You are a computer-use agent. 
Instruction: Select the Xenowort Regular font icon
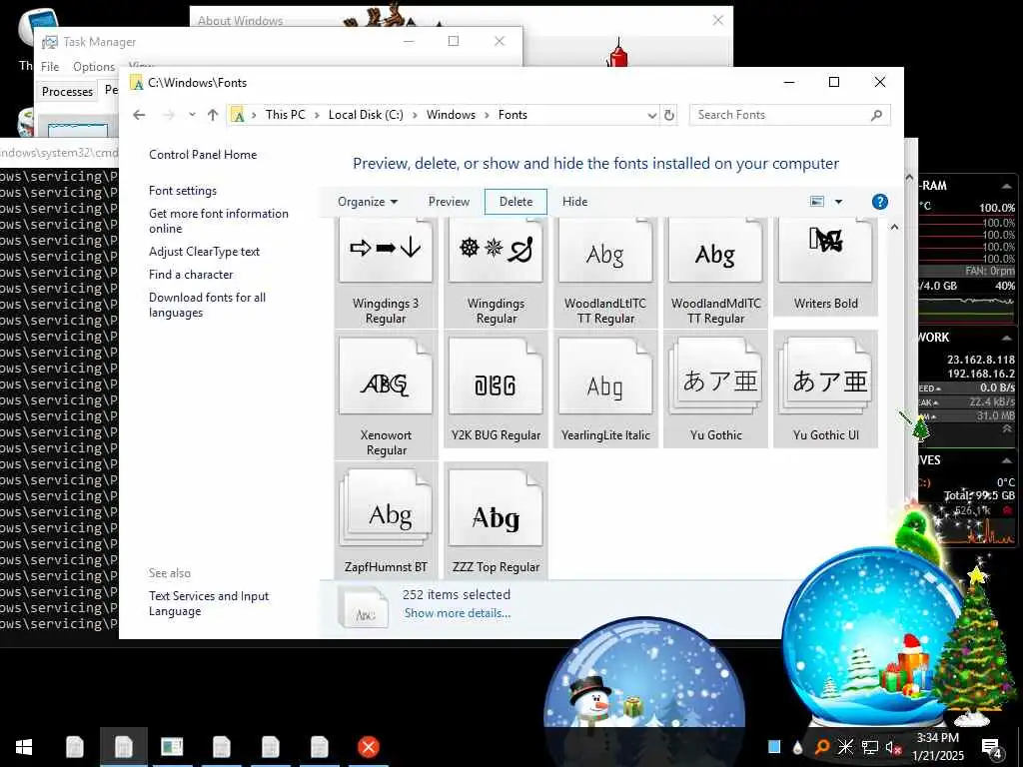[385, 394]
